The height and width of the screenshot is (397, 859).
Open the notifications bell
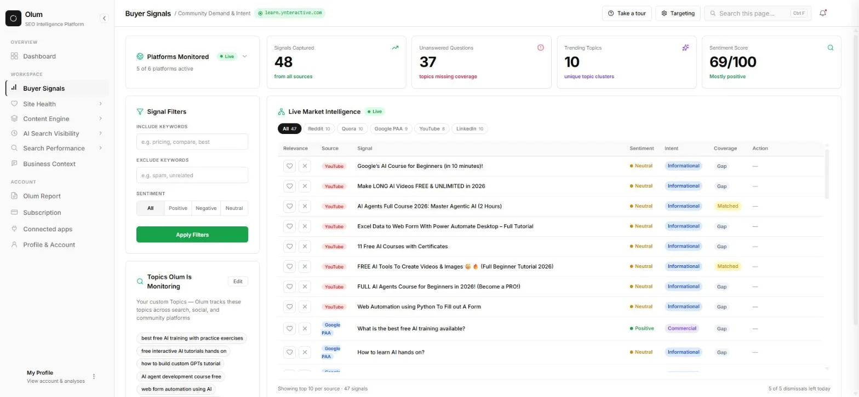pyautogui.click(x=823, y=13)
